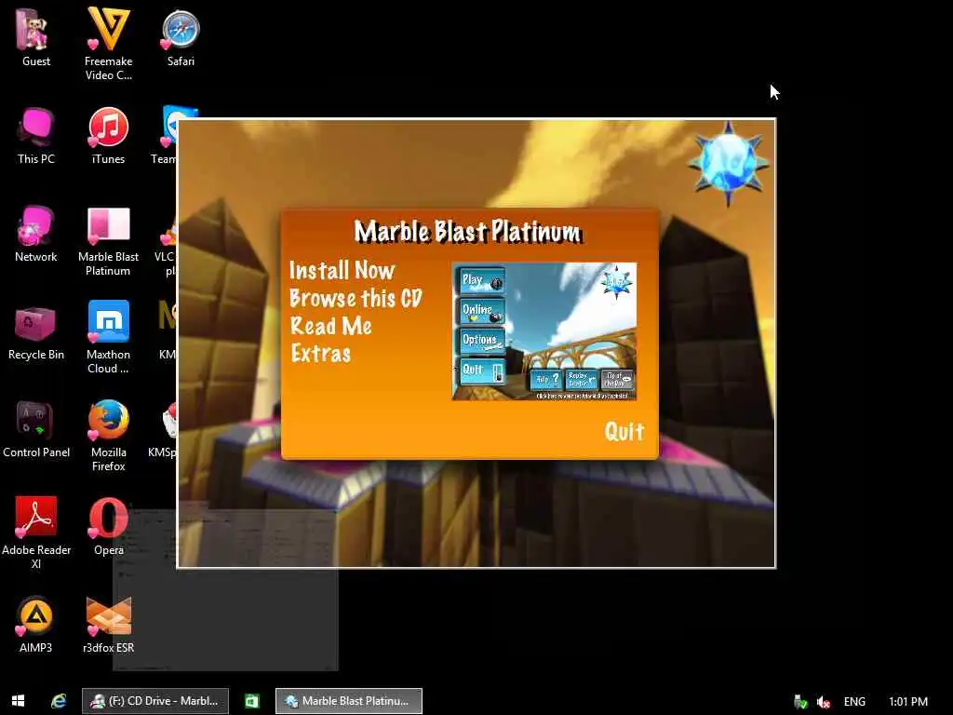Launch Freemake Video Converter shortcut
This screenshot has width=953, height=715.
108,44
